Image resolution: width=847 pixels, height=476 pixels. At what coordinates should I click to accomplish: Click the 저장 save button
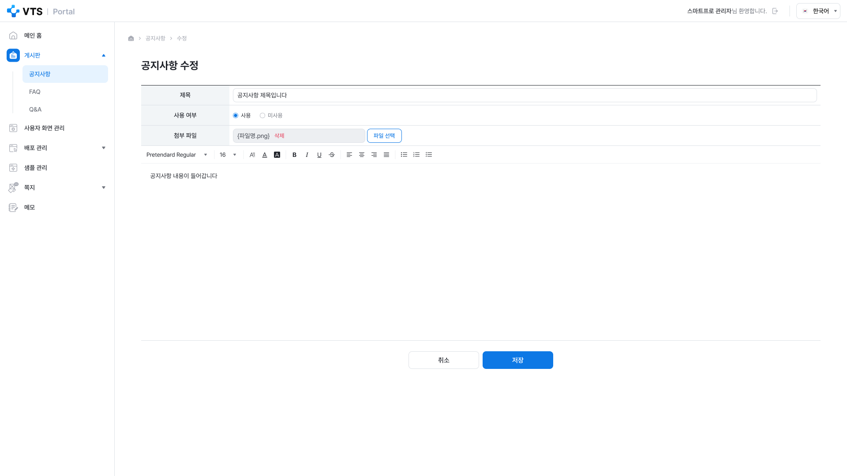pos(518,360)
